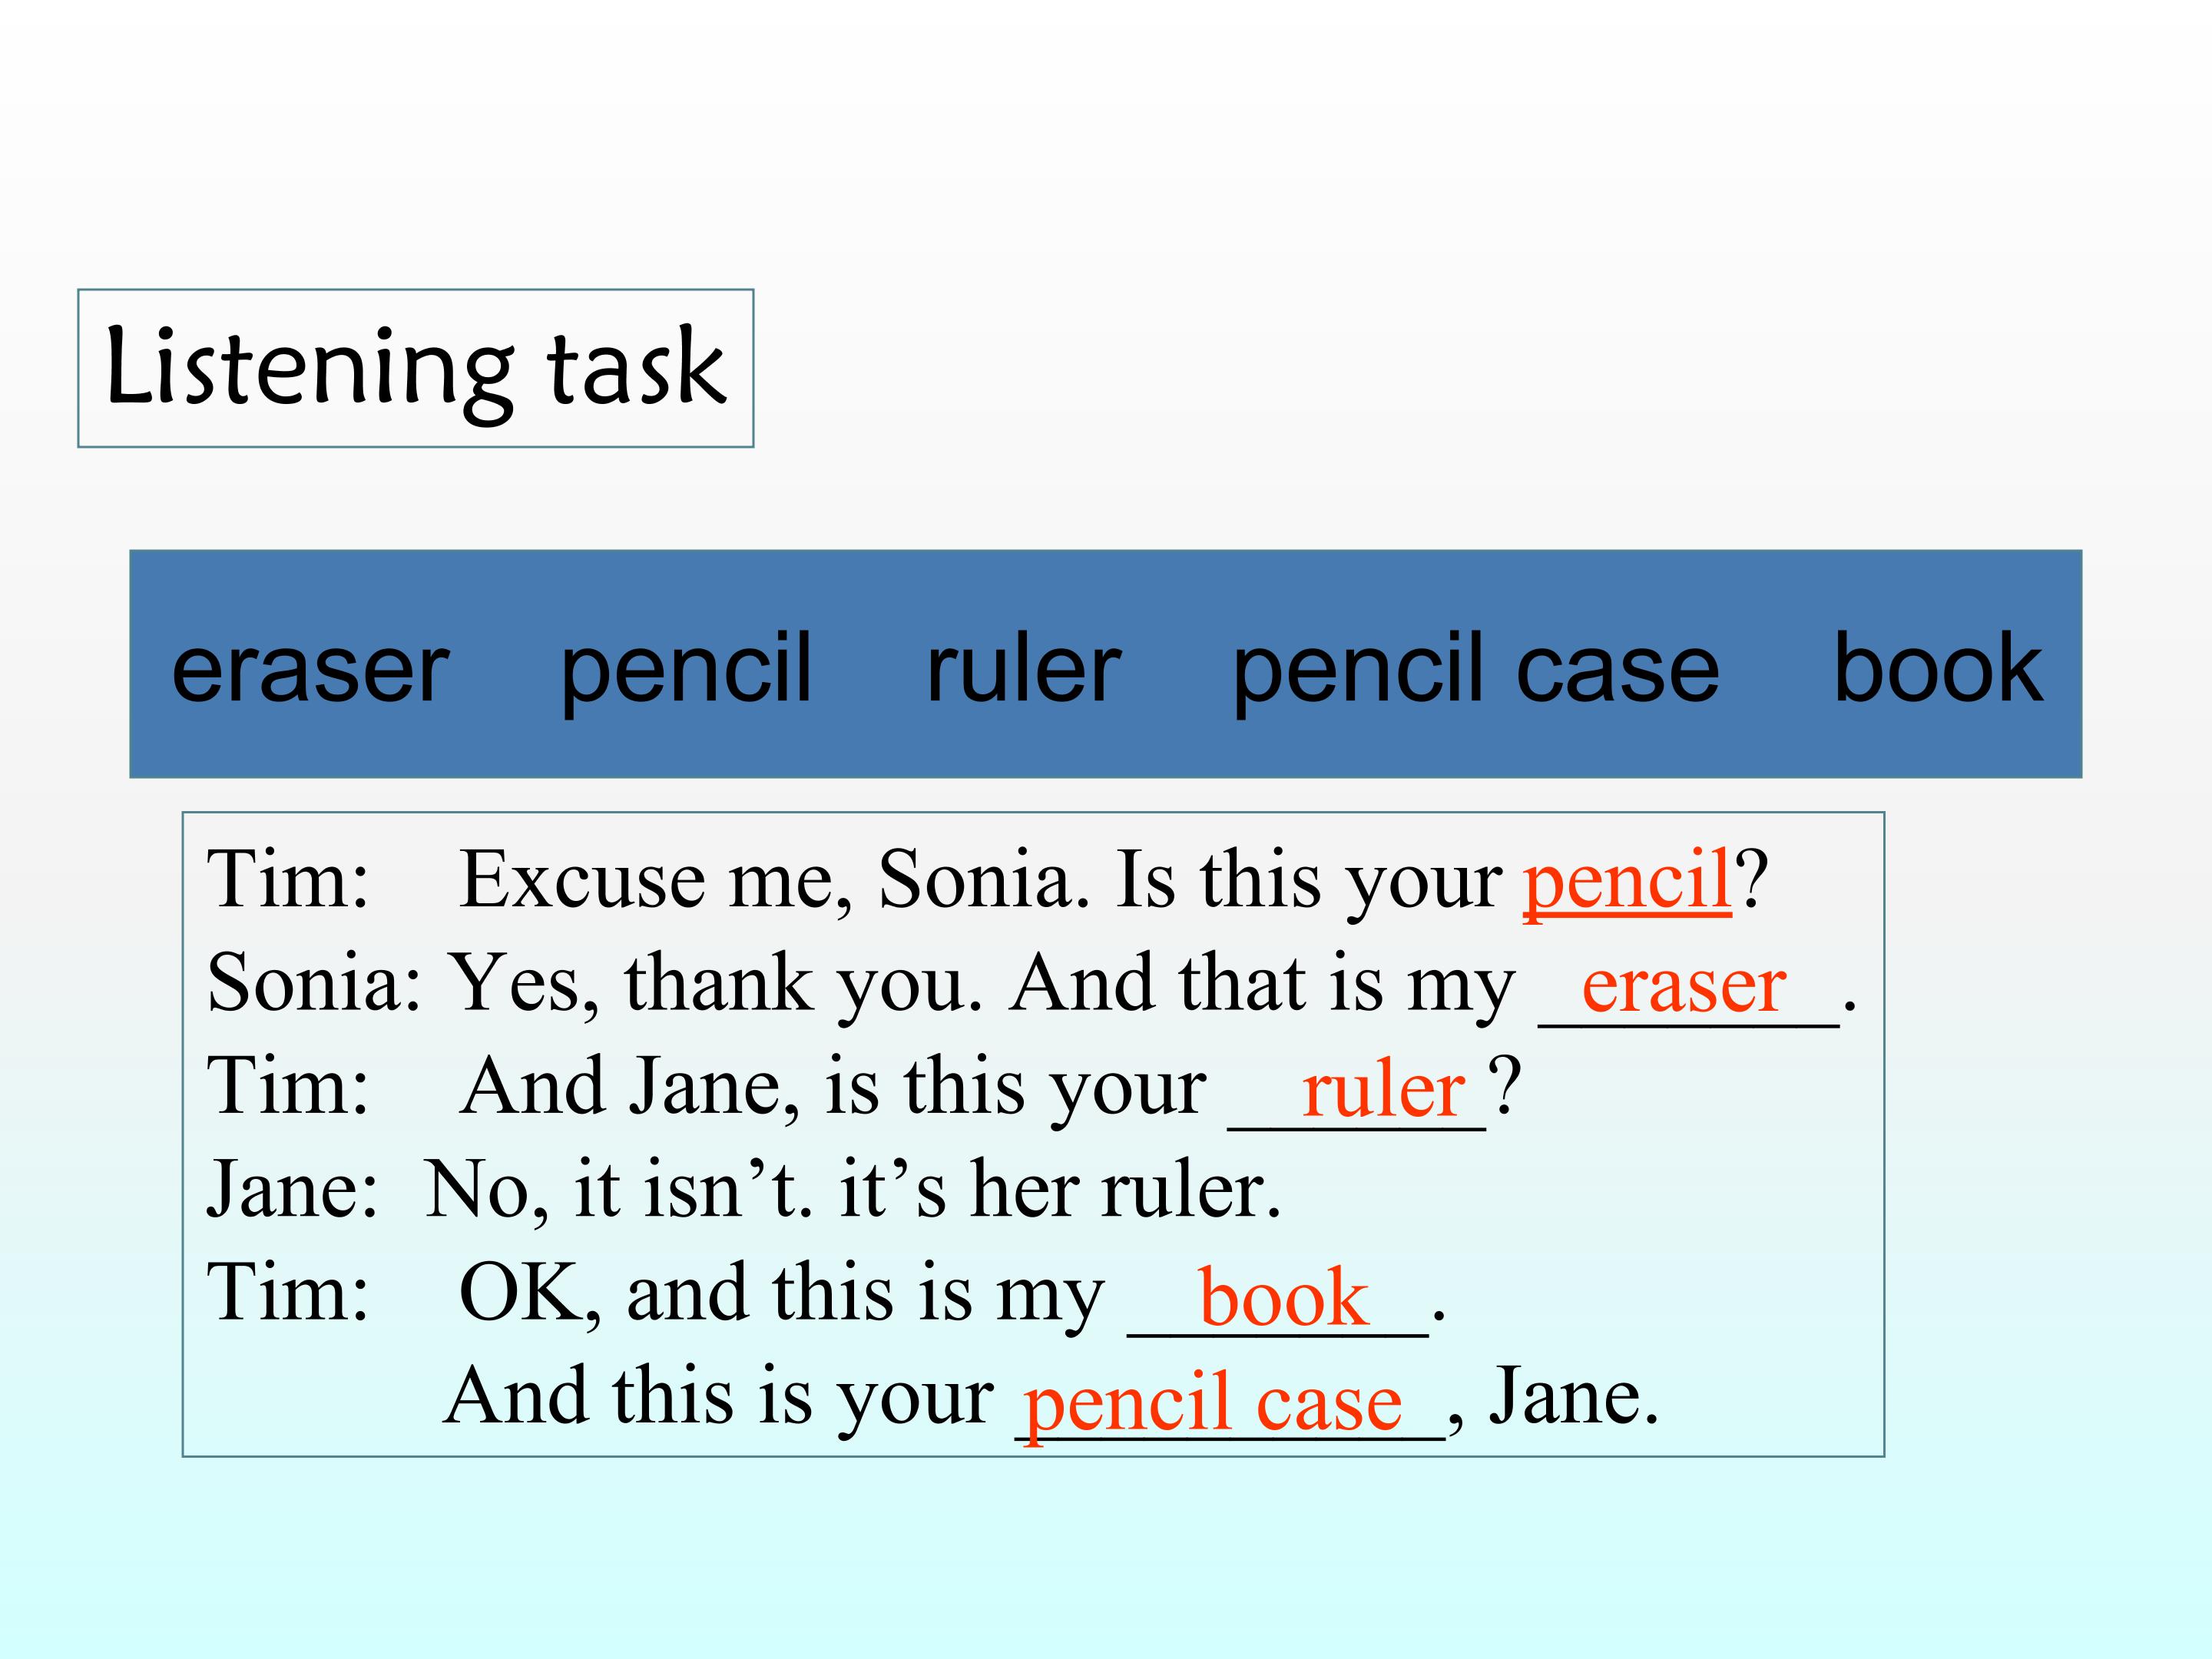Click the text "OK, and this is my"
This screenshot has width=2212, height=1659.
[781, 1294]
